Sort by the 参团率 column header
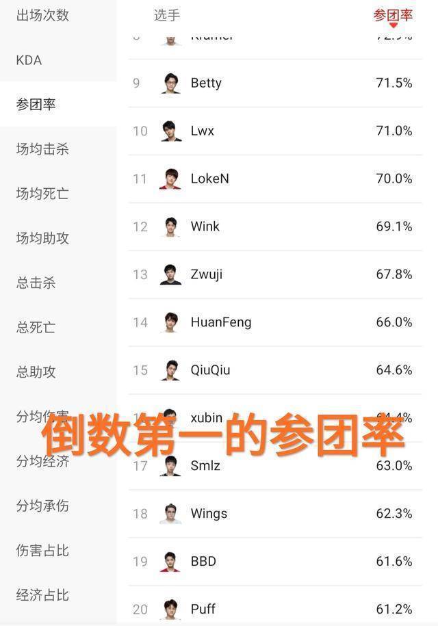The image size is (438, 626). click(393, 14)
